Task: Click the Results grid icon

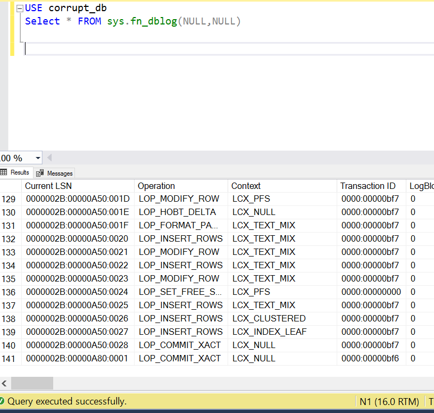Action: click(x=4, y=172)
